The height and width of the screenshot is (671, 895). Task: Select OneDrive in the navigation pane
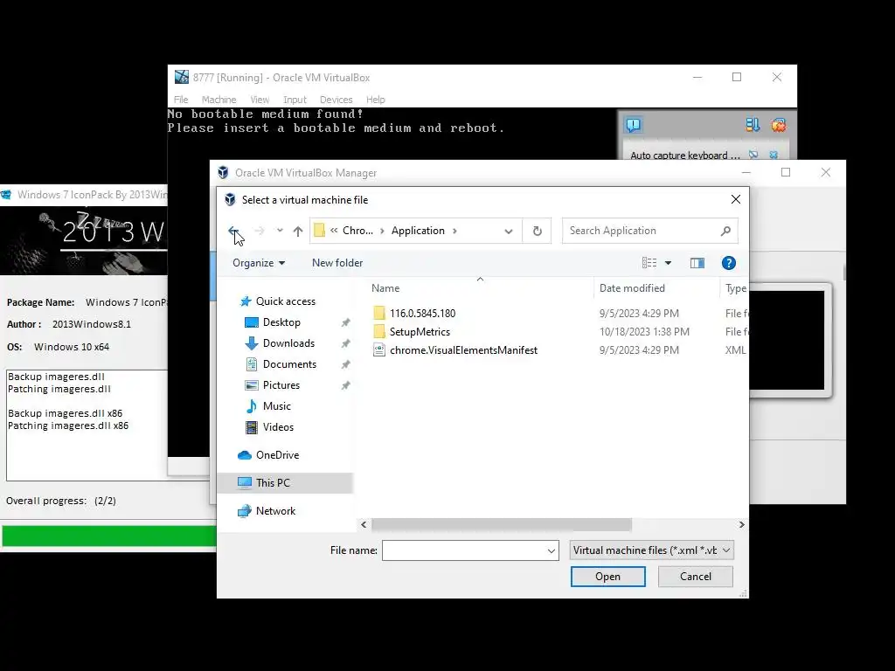(x=277, y=454)
